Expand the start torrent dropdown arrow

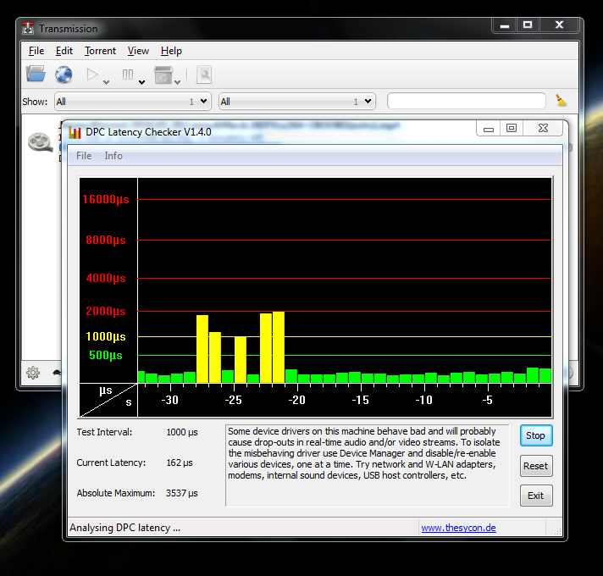107,82
